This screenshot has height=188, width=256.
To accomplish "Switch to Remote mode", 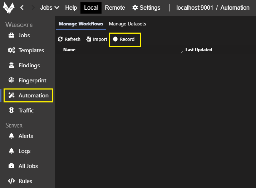I will tap(115, 8).
